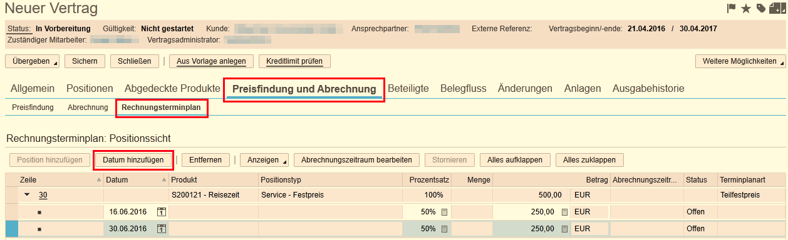This screenshot has width=788, height=240.
Task: Click the Service - Festpreis cell
Action: pyautogui.click(x=330, y=195)
